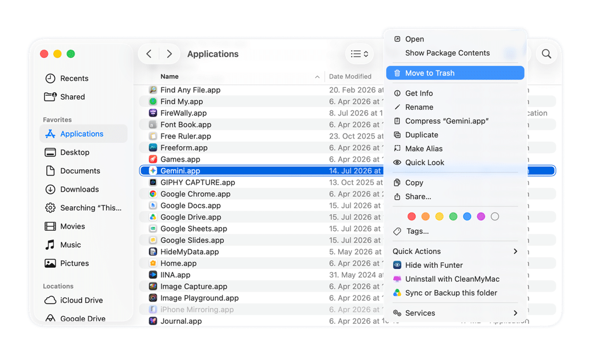
Task: Select Recents in the sidebar
Action: (83, 79)
